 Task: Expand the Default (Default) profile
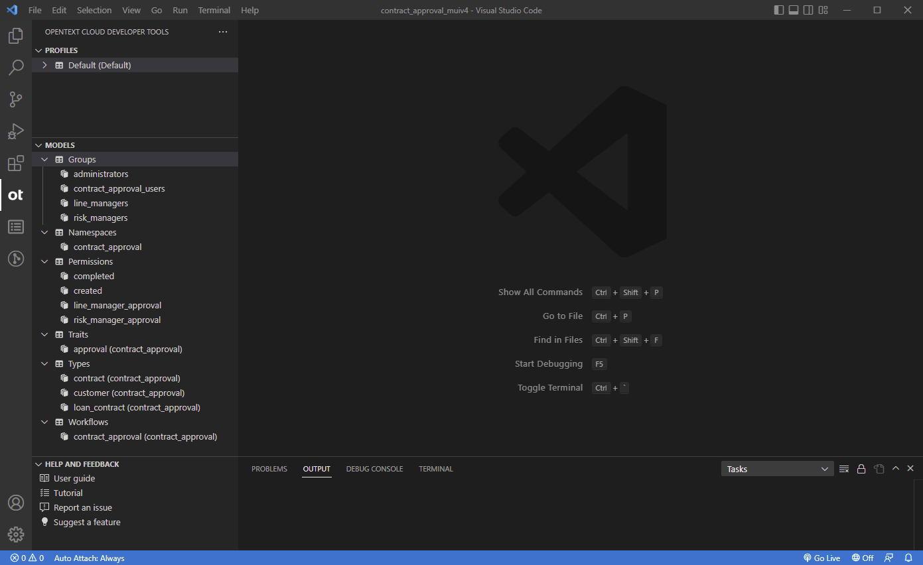44,65
